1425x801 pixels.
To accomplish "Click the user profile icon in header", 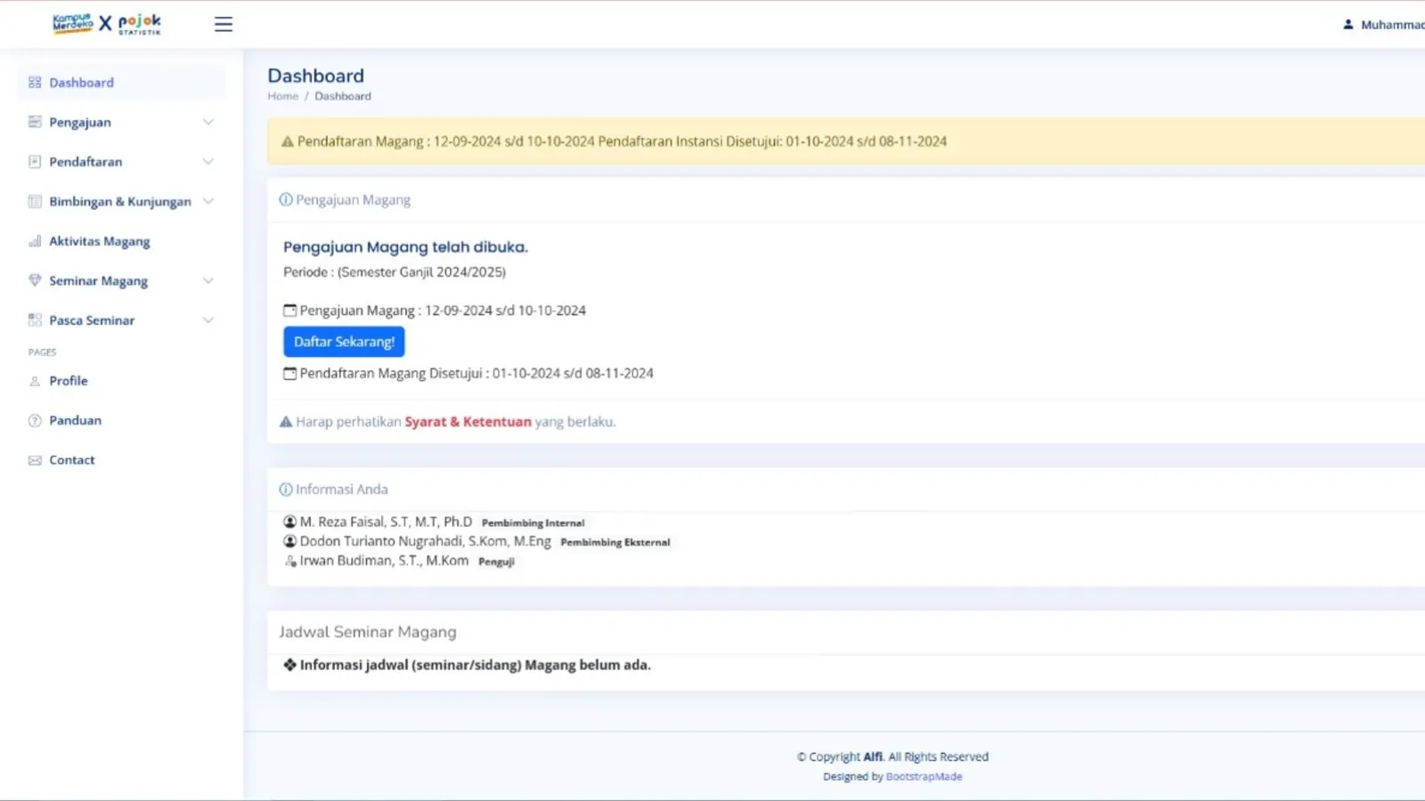I will pyautogui.click(x=1348, y=25).
